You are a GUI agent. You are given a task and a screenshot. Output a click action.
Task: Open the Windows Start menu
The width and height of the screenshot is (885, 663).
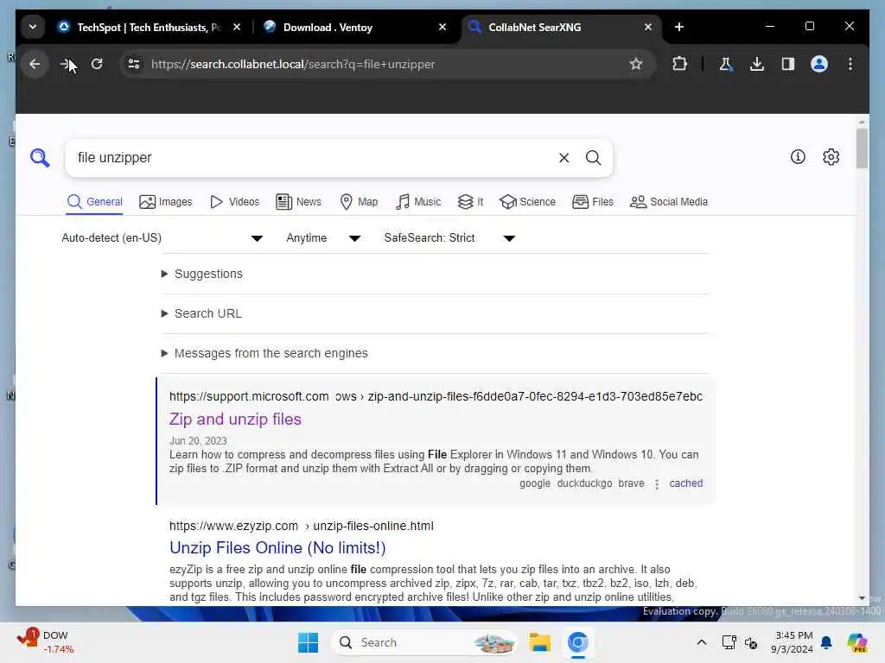pos(308,642)
